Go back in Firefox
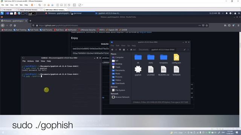 [3, 25]
